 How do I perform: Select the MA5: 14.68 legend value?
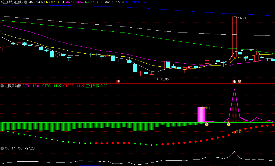click(37, 2)
